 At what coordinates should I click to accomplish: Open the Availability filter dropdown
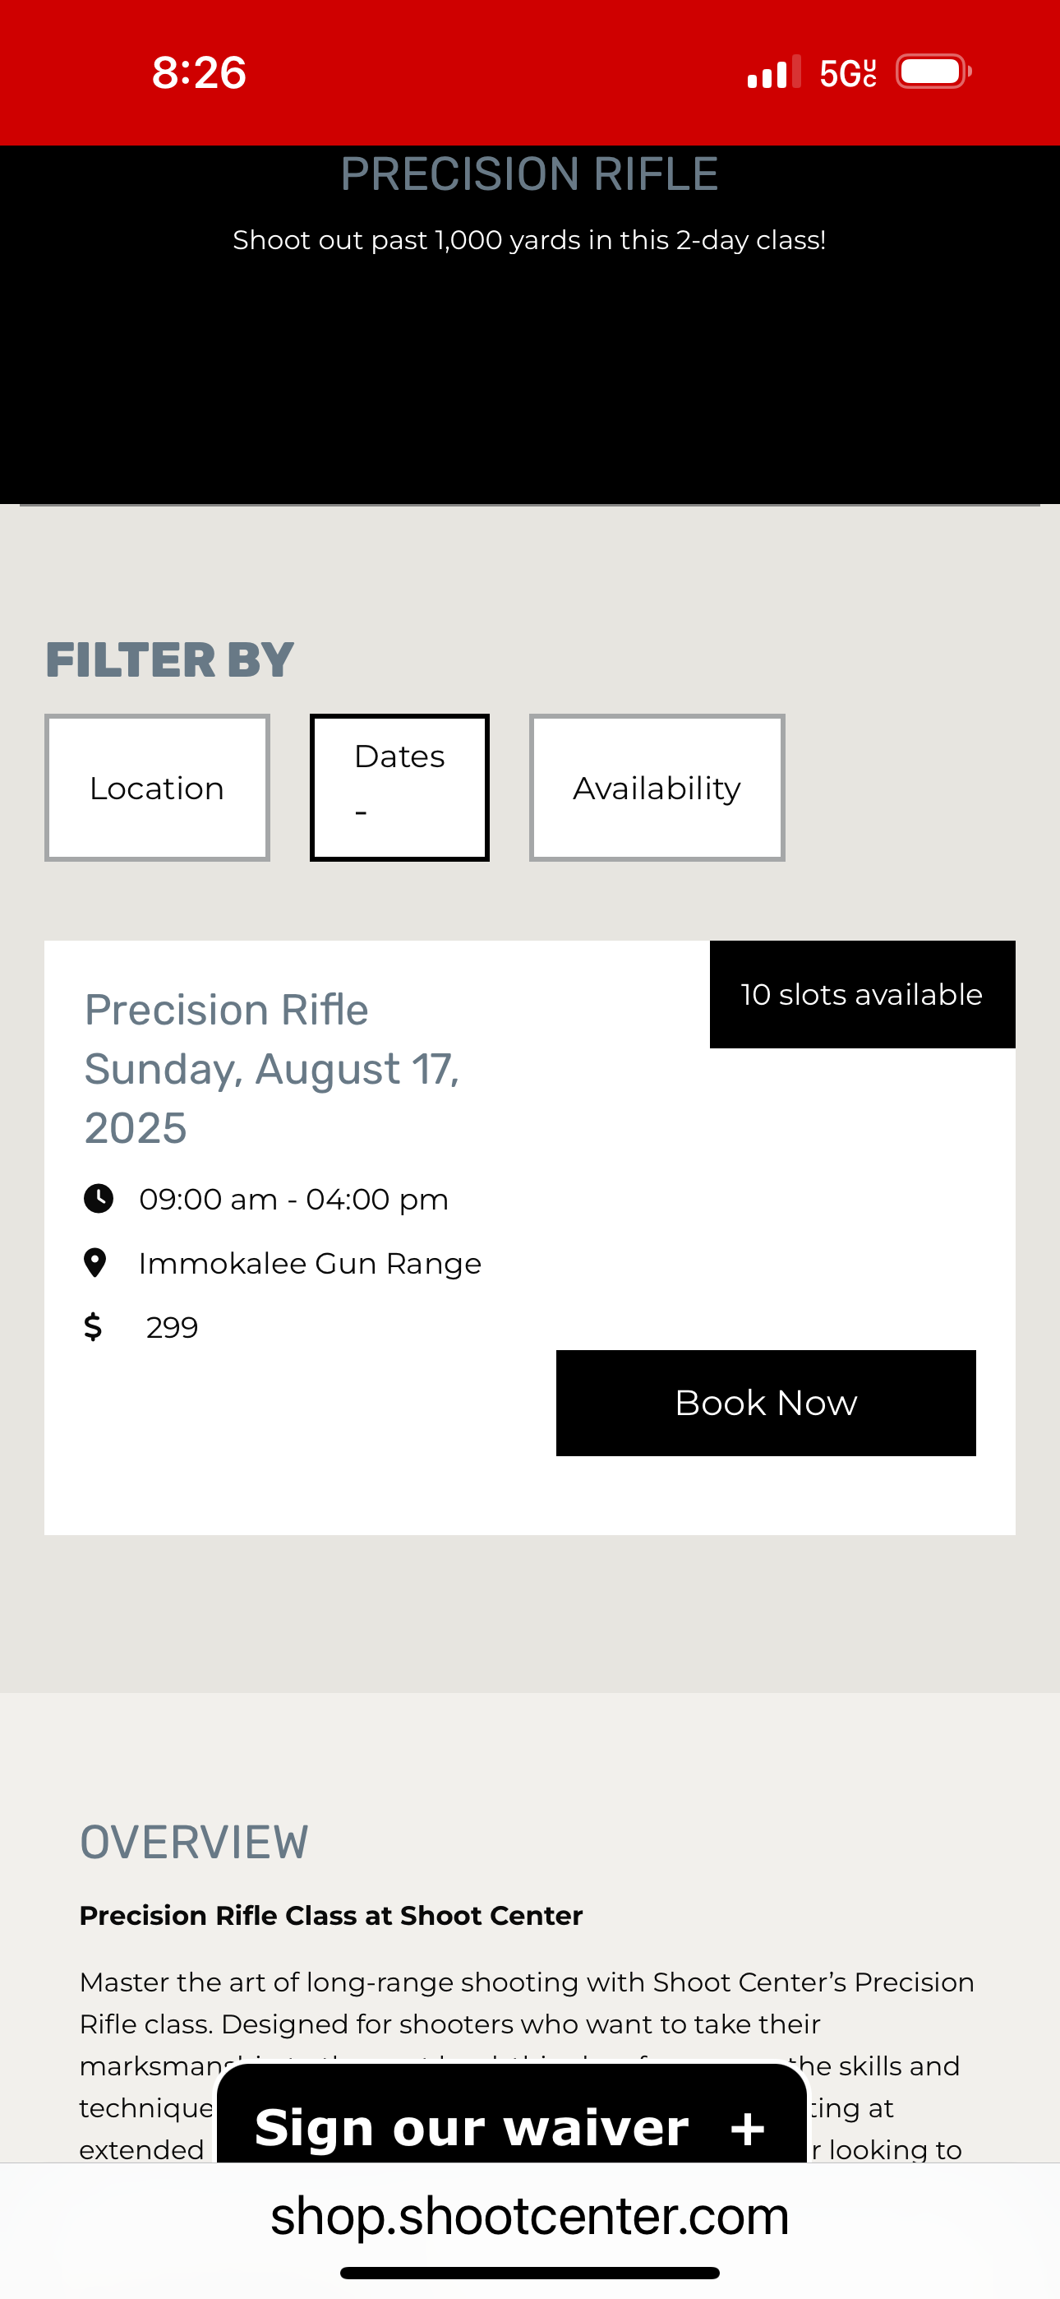point(657,787)
